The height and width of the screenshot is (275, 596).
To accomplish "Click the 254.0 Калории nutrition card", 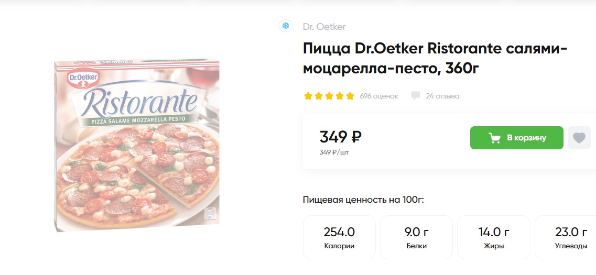I will click(339, 237).
